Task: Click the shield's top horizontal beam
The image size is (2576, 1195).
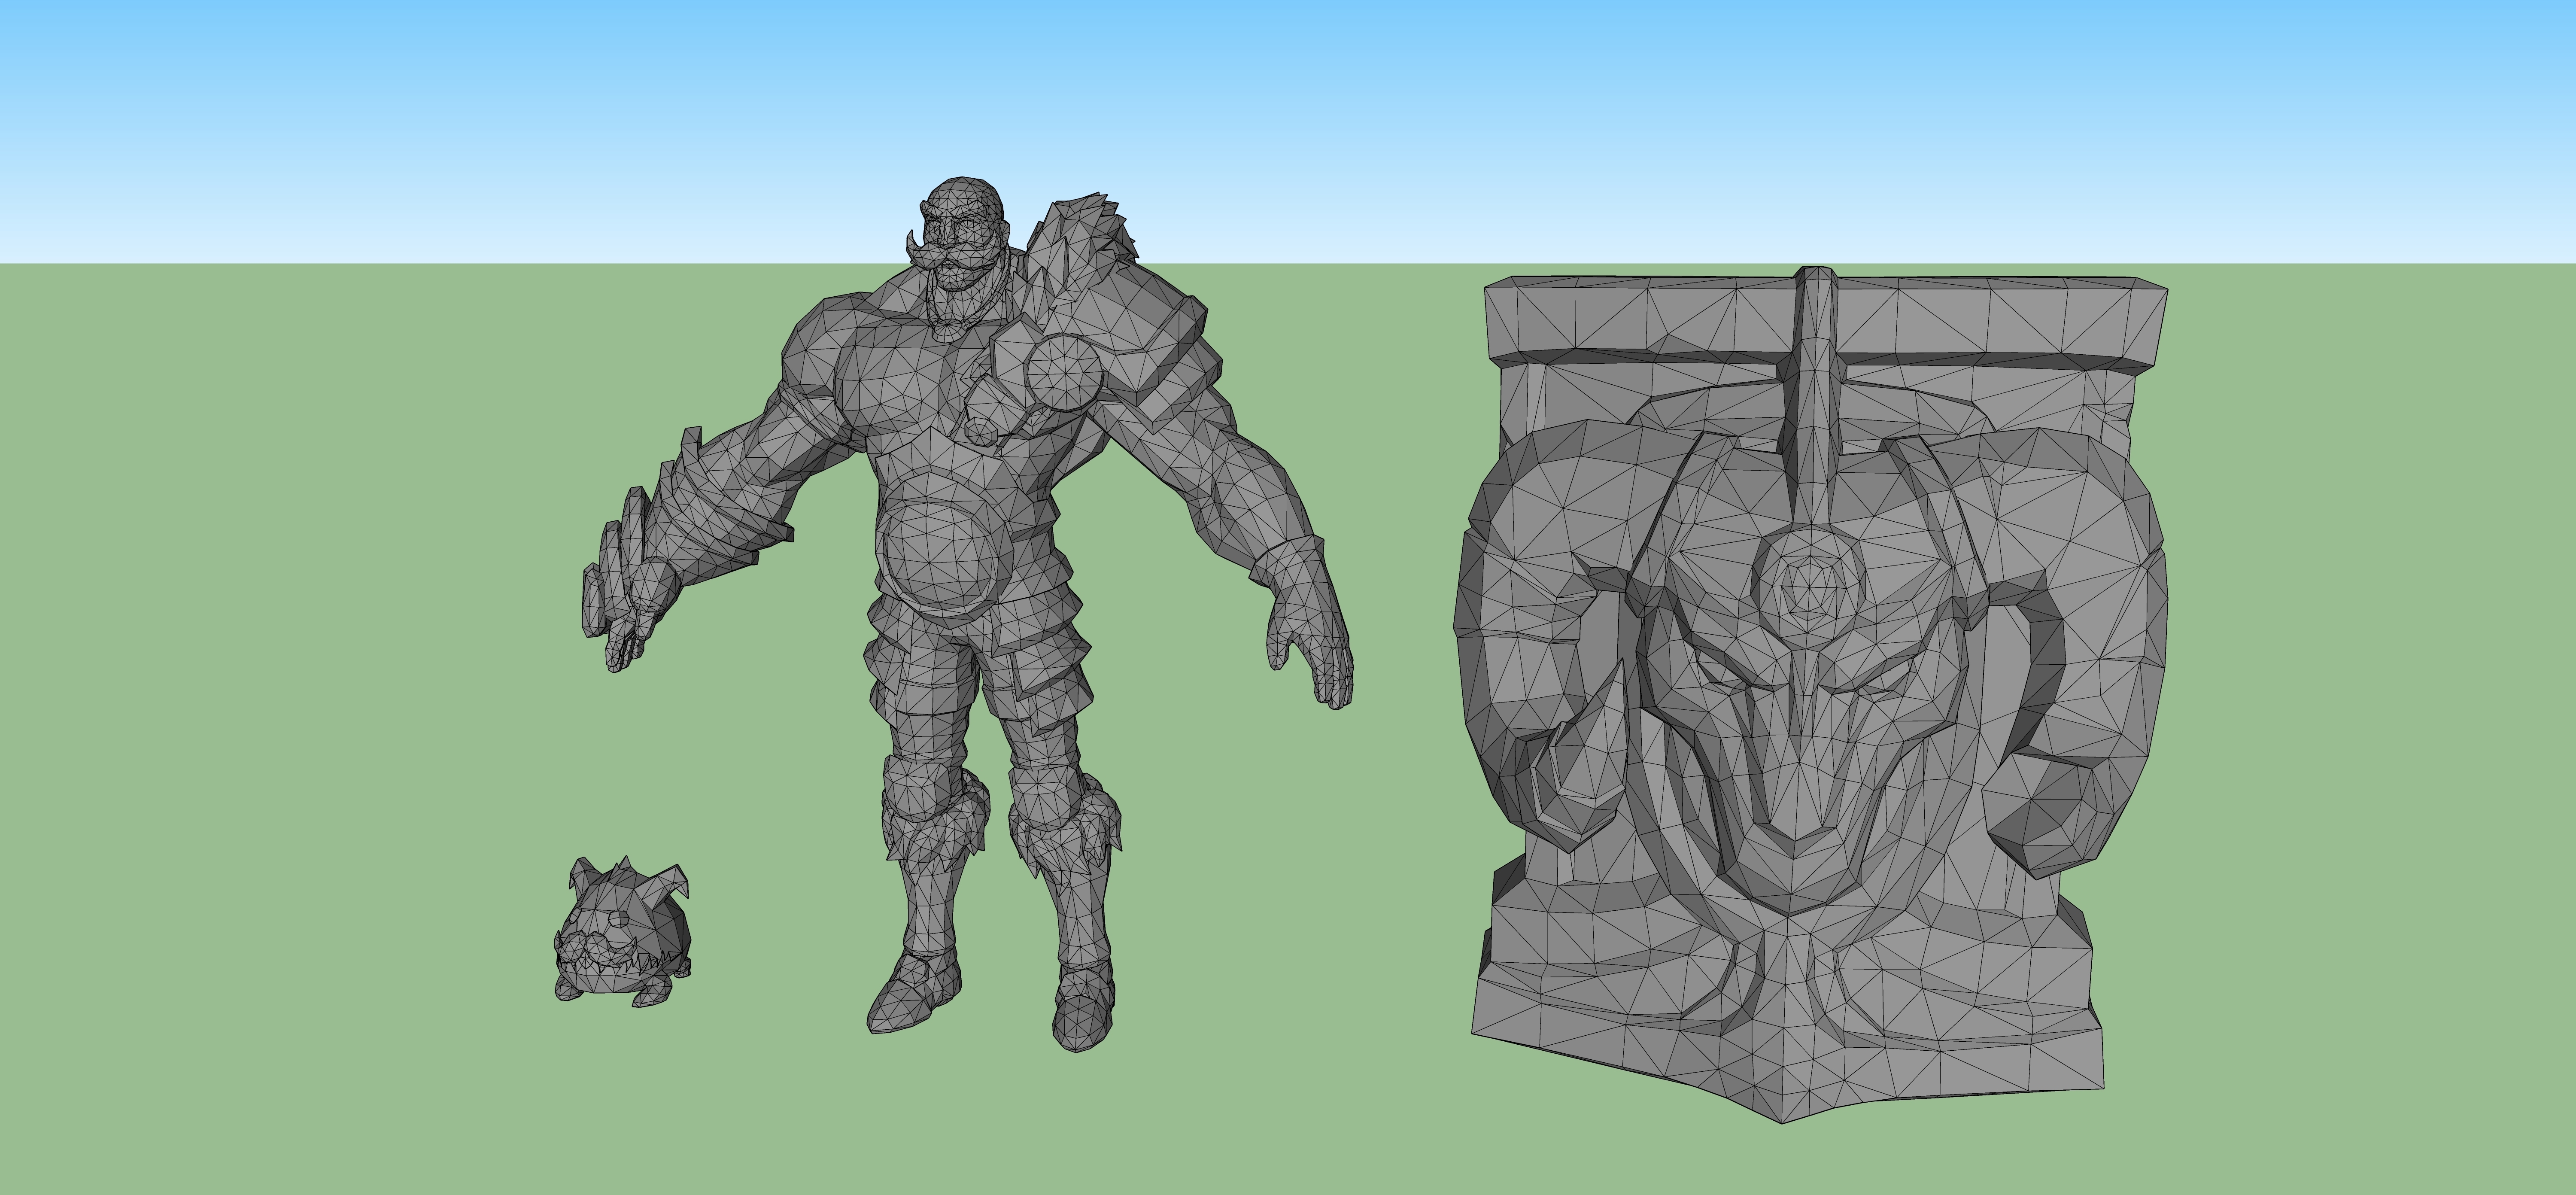Action: [1640, 320]
